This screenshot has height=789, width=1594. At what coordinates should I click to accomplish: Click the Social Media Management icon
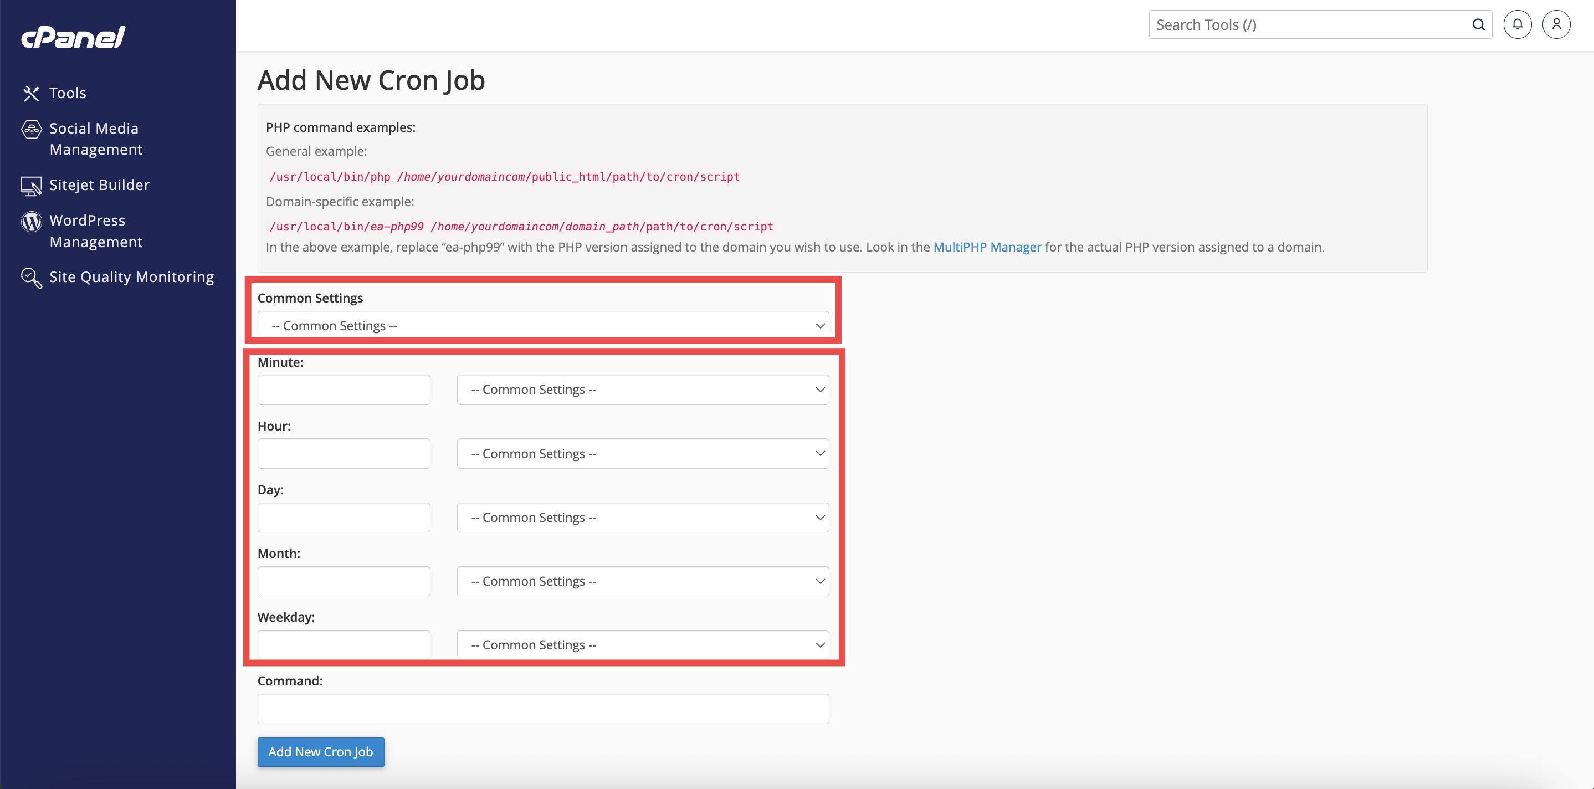pos(31,129)
